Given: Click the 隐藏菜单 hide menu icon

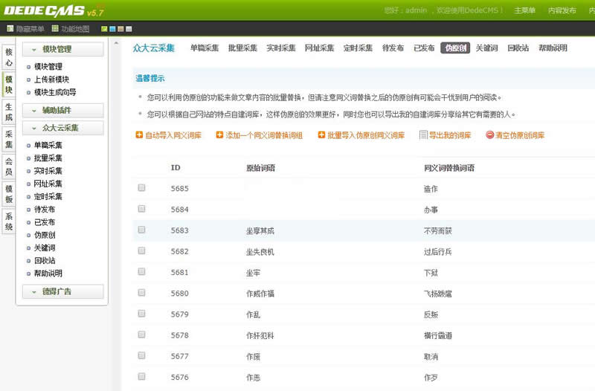Looking at the screenshot, I should click(x=10, y=29).
